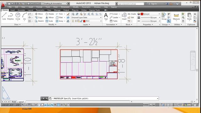The width and height of the screenshot is (201, 113).
Task: Click into the keyword search field
Action: tap(131, 4)
